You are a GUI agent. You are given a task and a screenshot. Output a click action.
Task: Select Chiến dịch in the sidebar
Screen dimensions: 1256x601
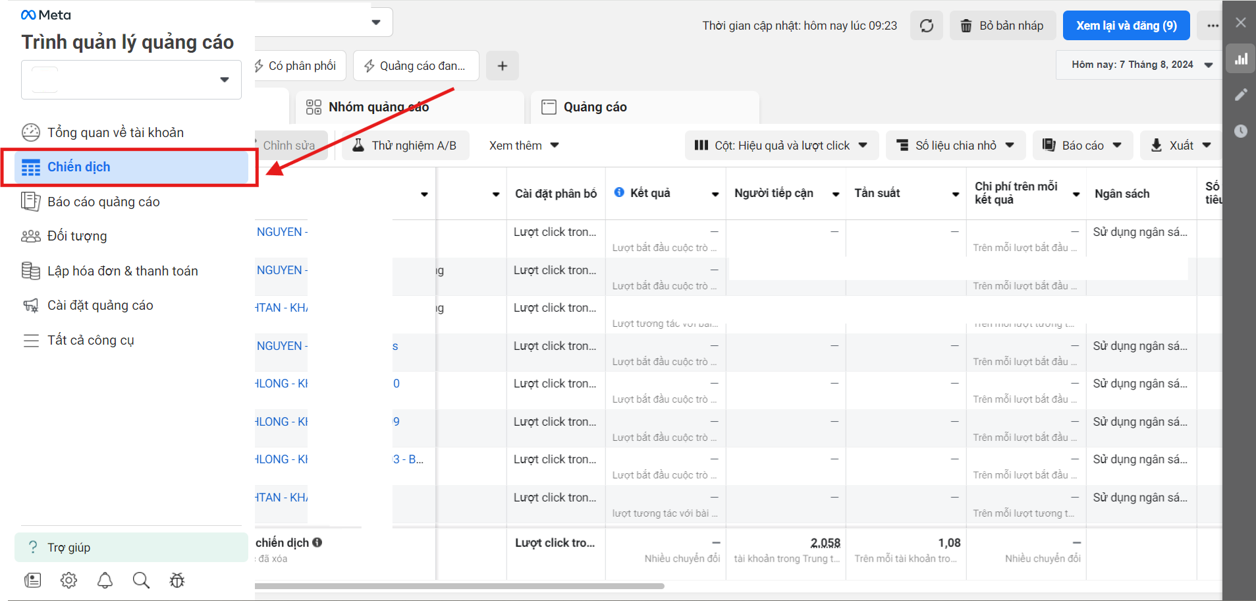(131, 167)
